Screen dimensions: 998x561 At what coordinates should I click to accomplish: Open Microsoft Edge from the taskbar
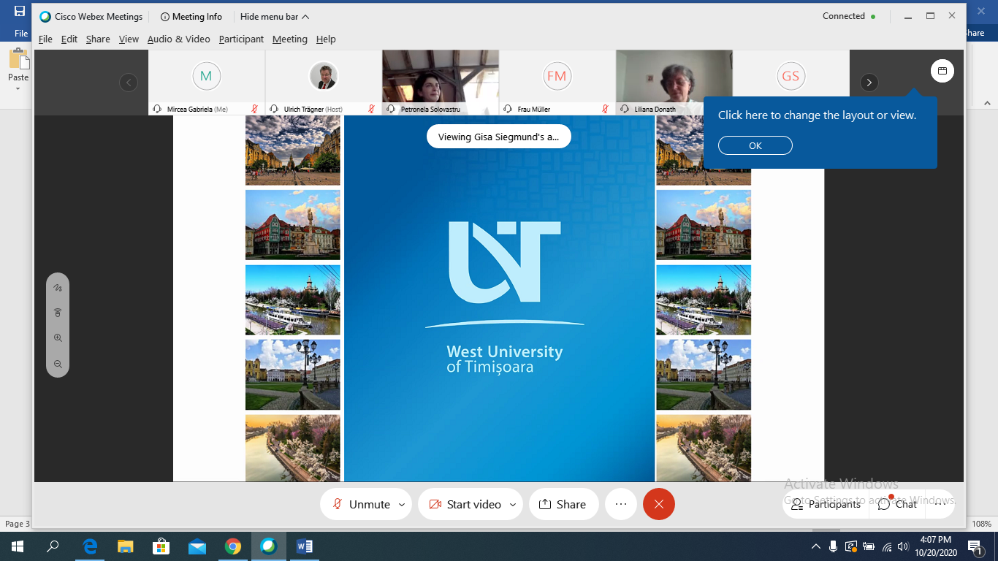click(x=91, y=546)
